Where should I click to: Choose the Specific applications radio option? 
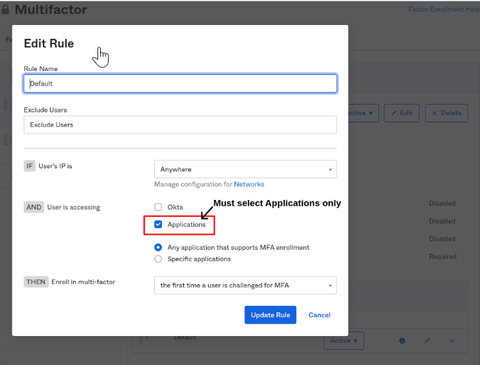pyautogui.click(x=158, y=259)
